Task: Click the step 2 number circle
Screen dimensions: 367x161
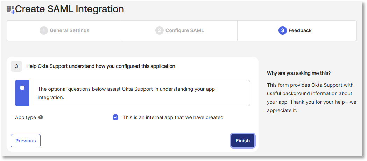Action: tap(159, 30)
